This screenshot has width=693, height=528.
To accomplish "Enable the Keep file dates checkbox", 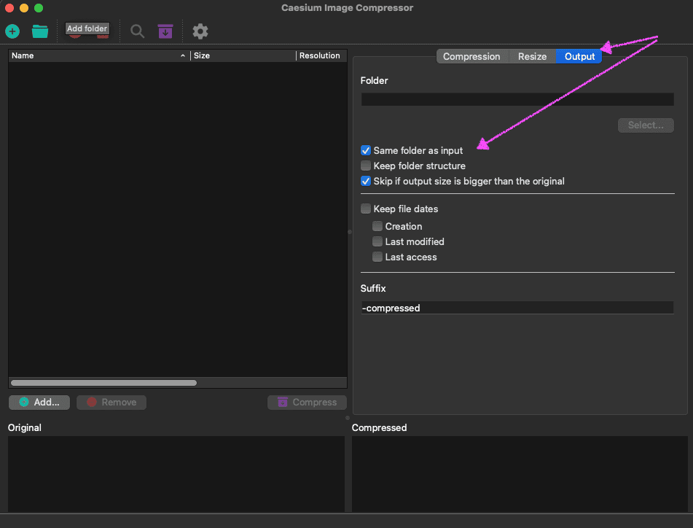I will pyautogui.click(x=366, y=209).
